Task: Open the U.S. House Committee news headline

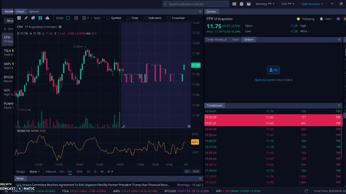Action: (93, 185)
